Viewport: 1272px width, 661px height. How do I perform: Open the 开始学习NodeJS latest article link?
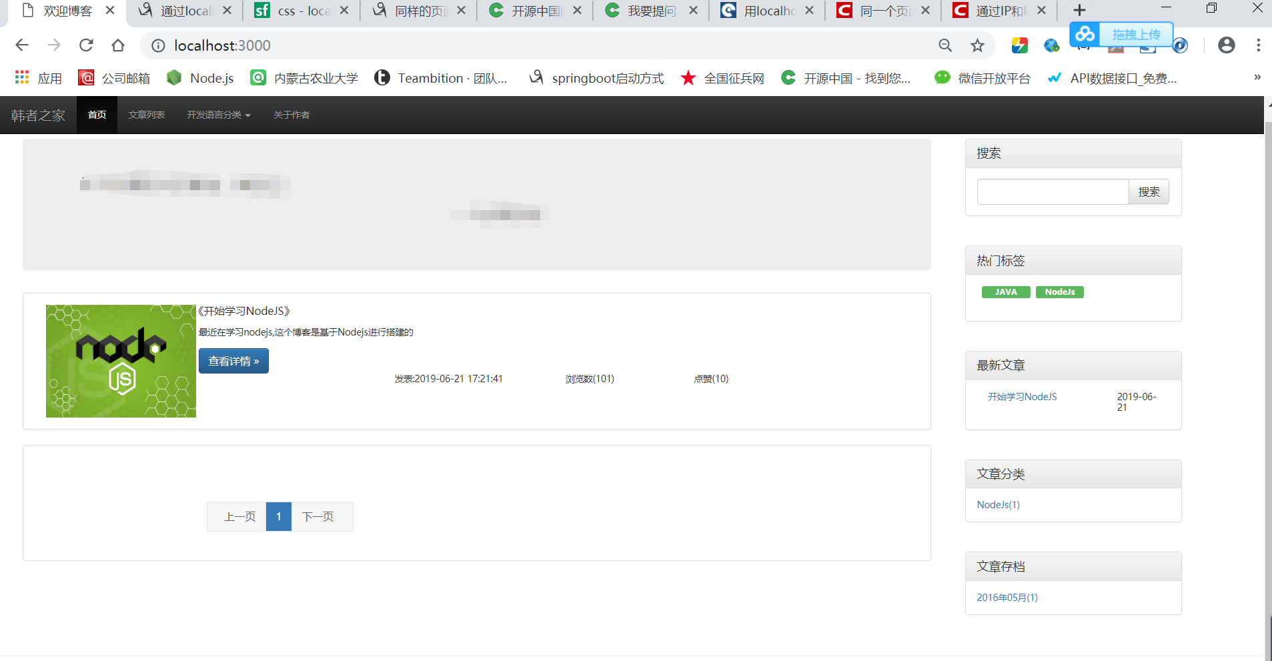click(1022, 397)
